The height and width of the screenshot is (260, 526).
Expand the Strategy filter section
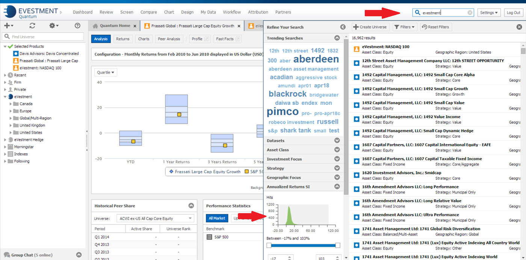(x=337, y=168)
